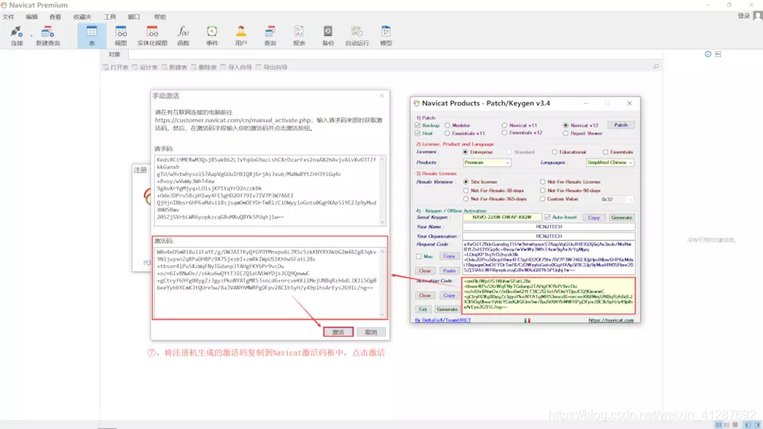Close the 手动激活 dialog

[382, 96]
